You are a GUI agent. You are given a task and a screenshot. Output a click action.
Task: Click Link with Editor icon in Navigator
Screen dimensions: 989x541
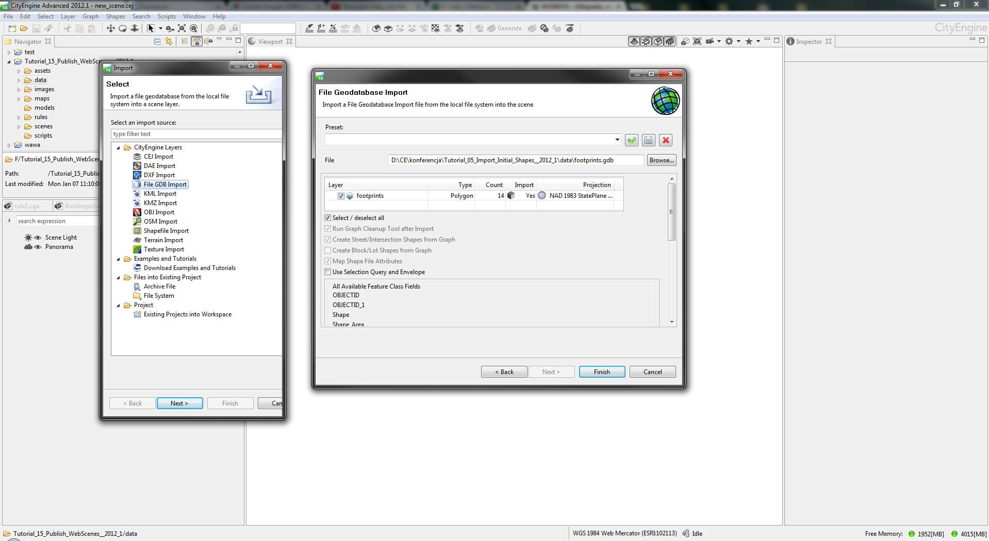pos(169,42)
